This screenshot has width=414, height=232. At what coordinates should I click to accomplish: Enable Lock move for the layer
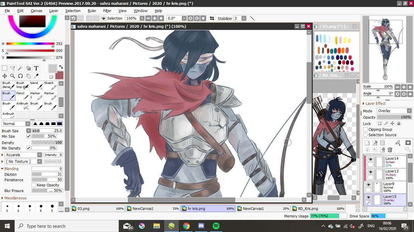(392, 123)
